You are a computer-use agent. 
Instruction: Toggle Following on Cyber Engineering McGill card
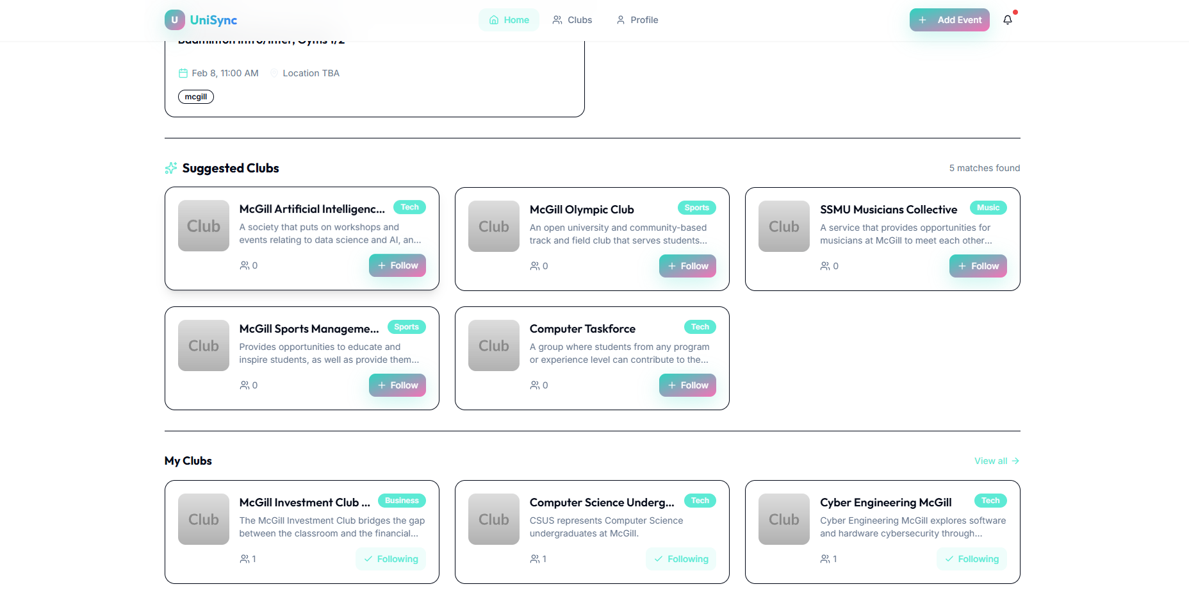pyautogui.click(x=972, y=559)
